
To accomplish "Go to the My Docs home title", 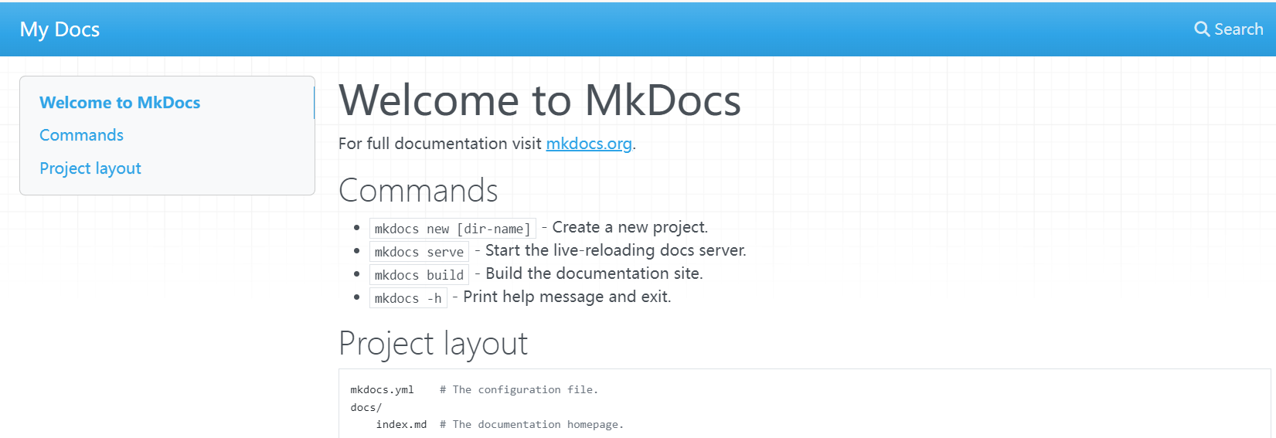I will [60, 29].
